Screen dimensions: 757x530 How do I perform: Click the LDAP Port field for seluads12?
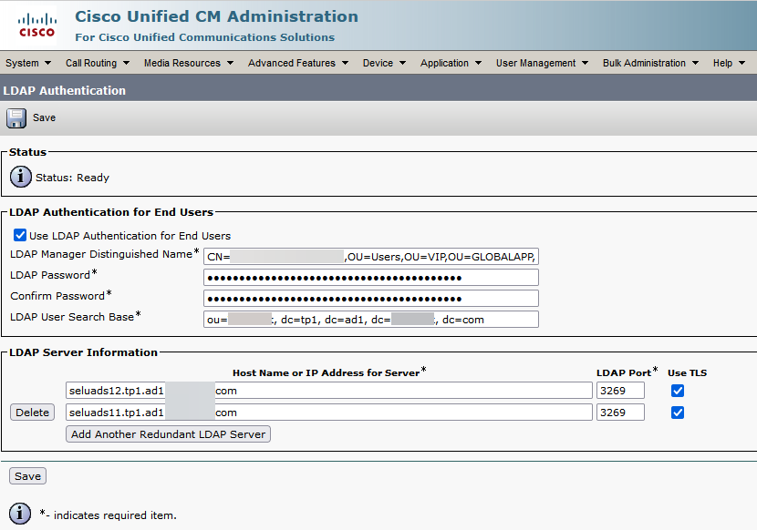pyautogui.click(x=620, y=391)
